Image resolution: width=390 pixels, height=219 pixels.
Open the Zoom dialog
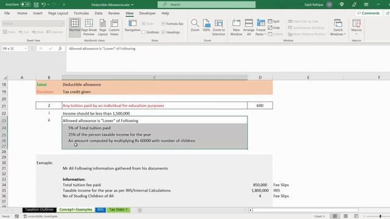pyautogui.click(x=195, y=26)
